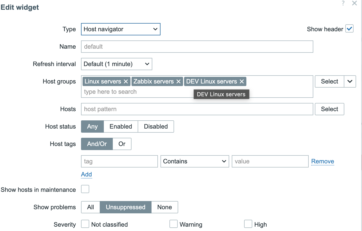
Task: Open the help question mark icon
Action: [x=343, y=3]
